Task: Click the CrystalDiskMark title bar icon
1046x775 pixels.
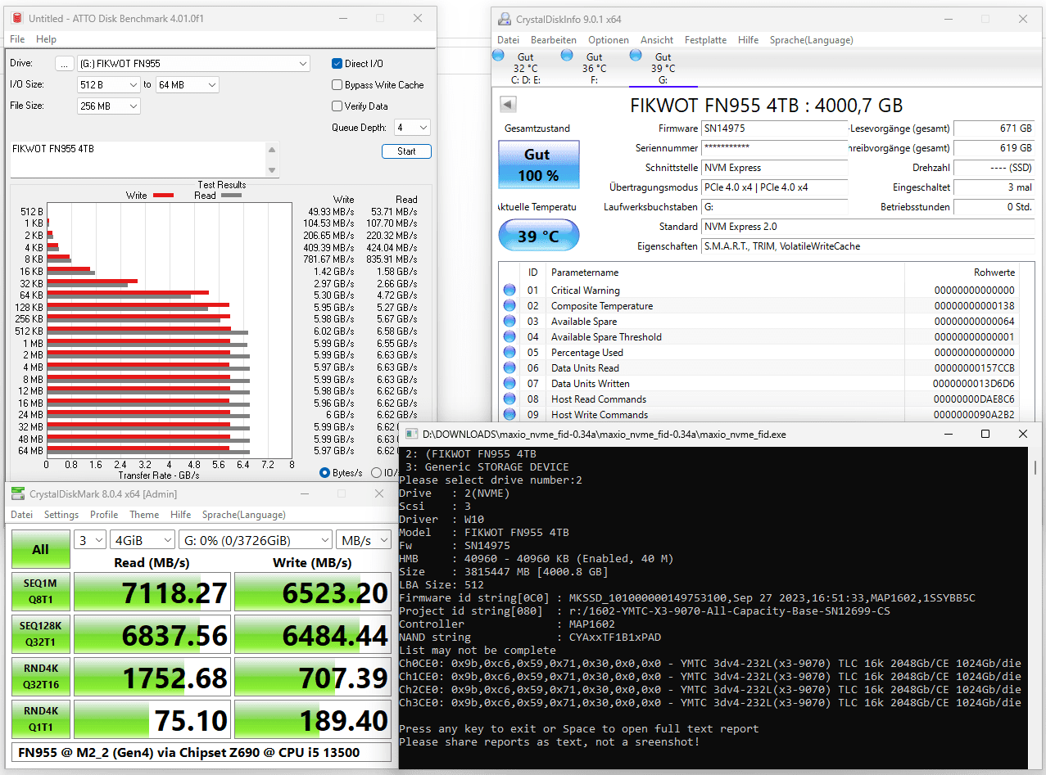Action: pos(17,493)
